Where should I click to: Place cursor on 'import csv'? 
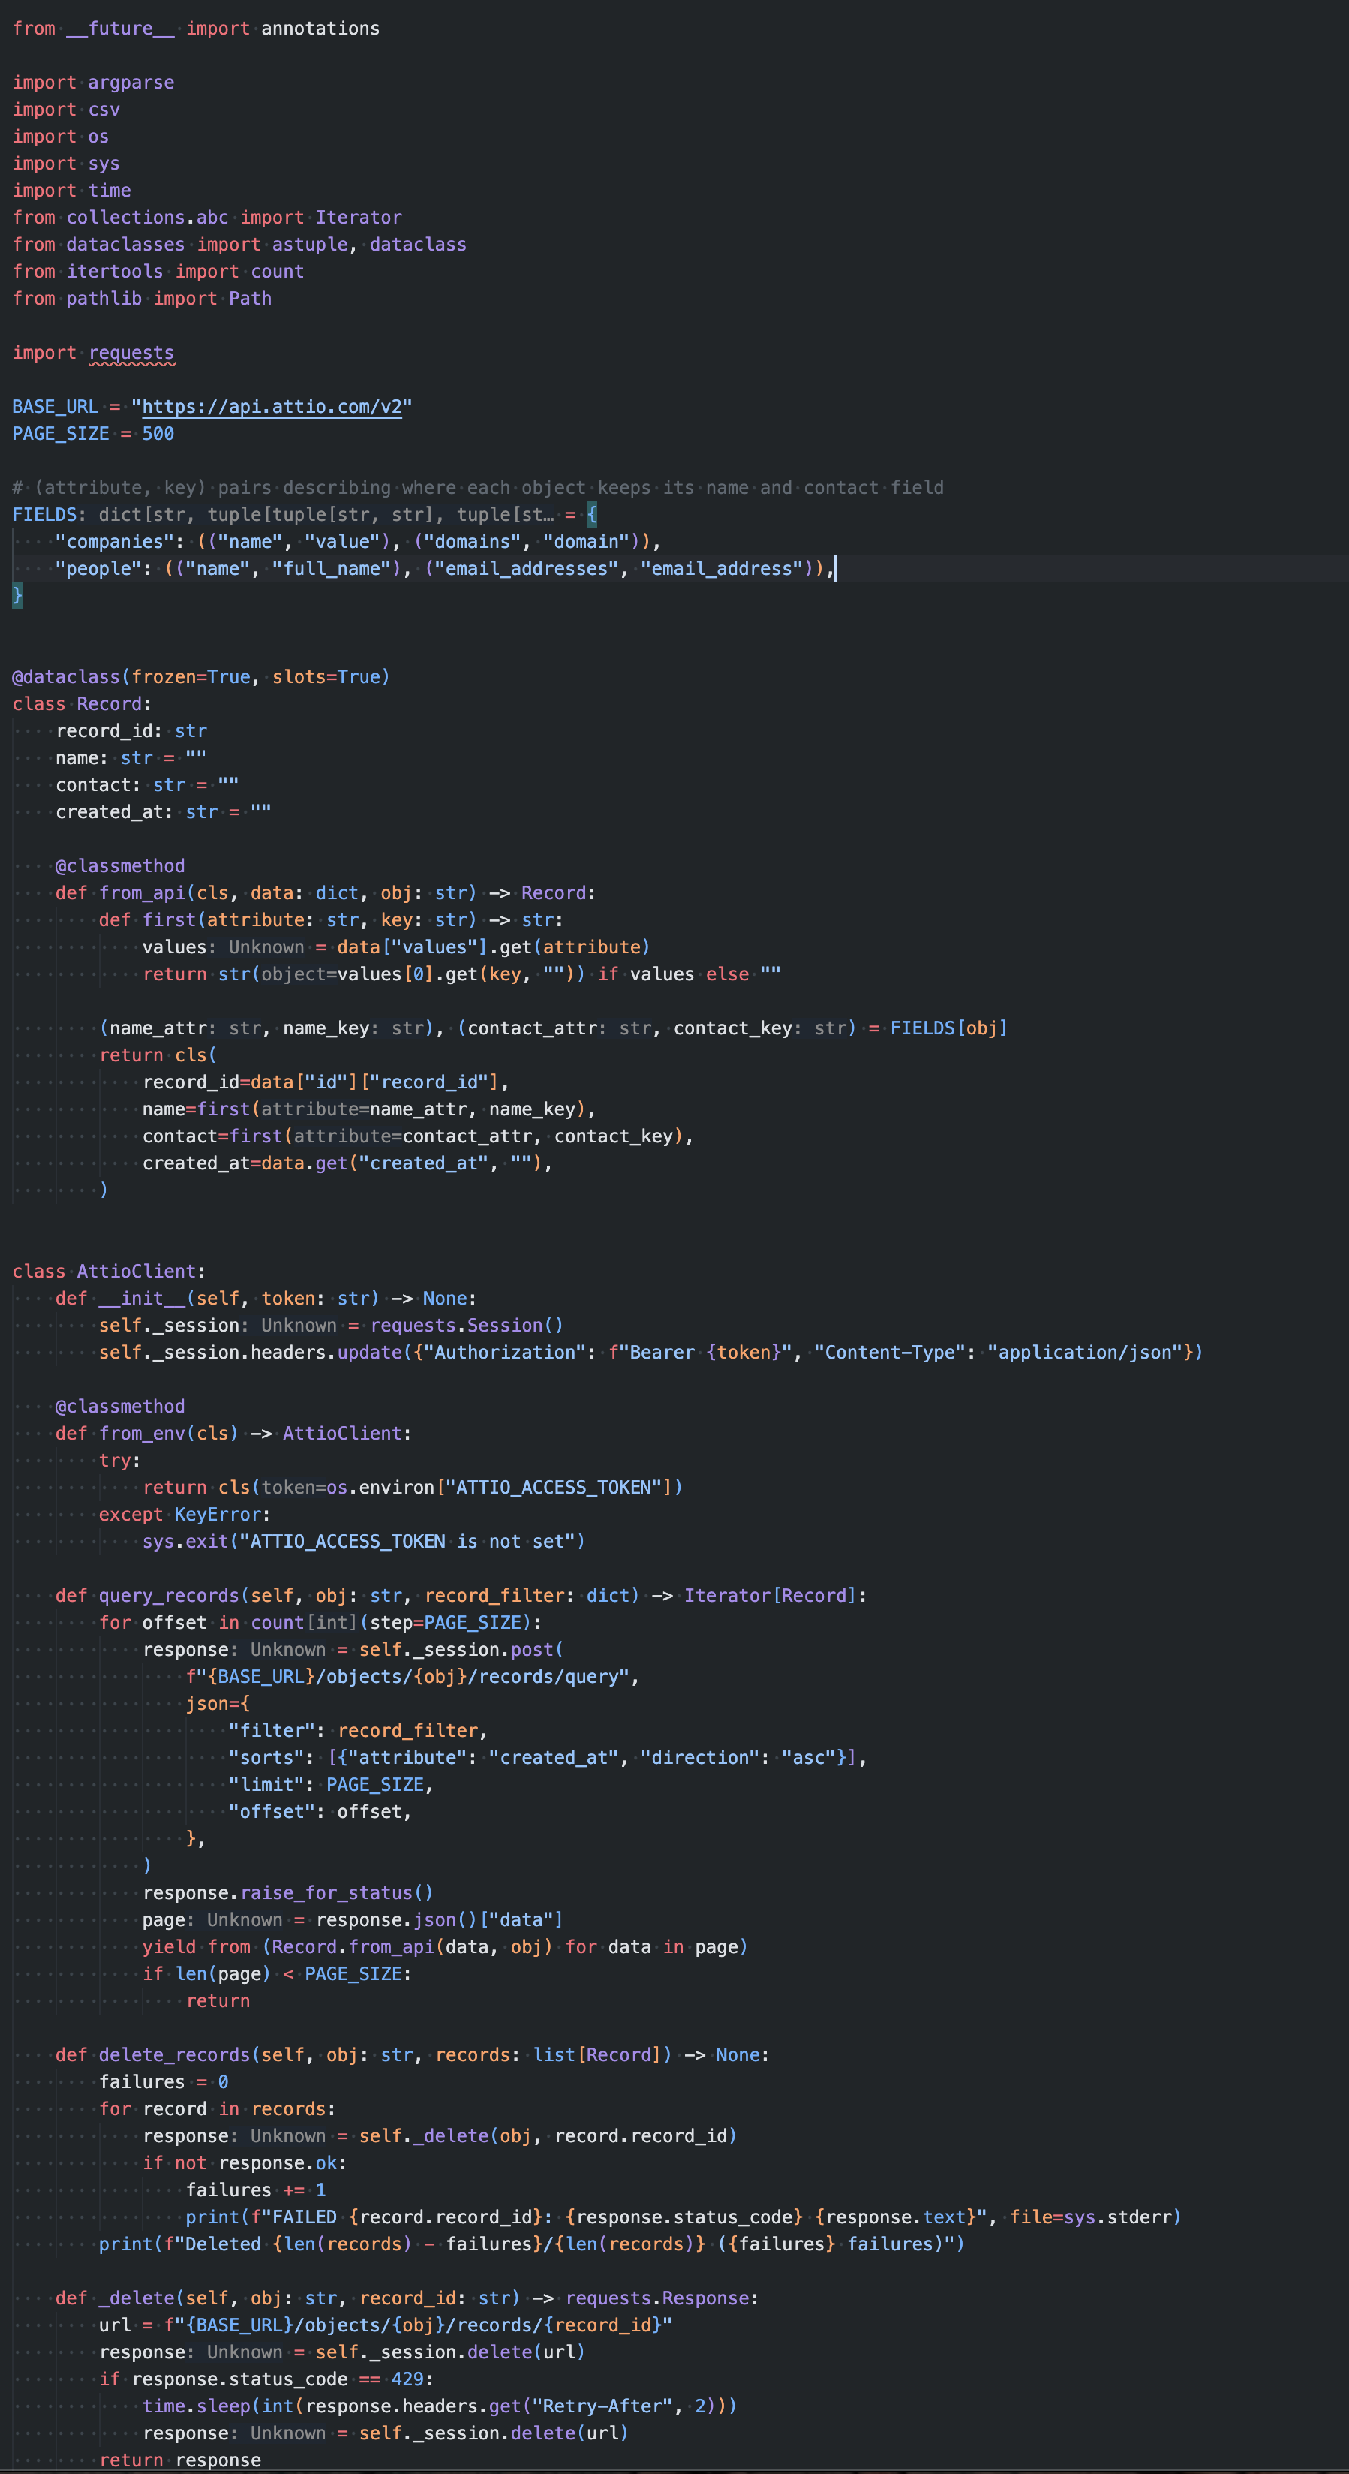(66, 110)
